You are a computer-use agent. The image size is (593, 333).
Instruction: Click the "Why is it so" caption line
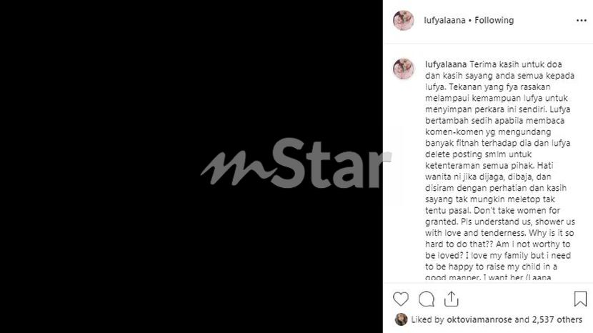tap(551, 233)
